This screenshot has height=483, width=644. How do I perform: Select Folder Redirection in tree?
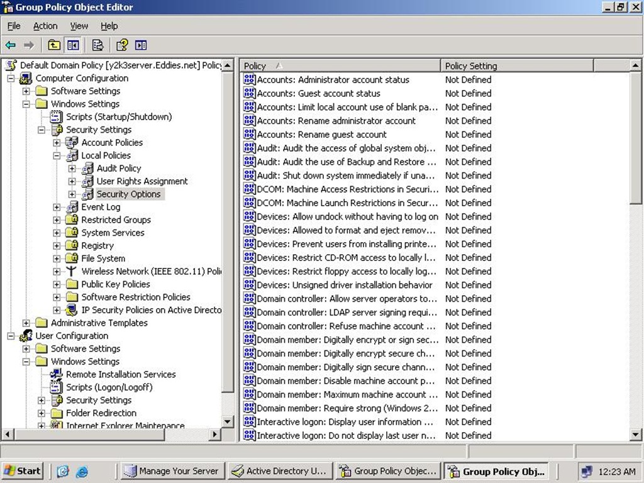click(101, 413)
